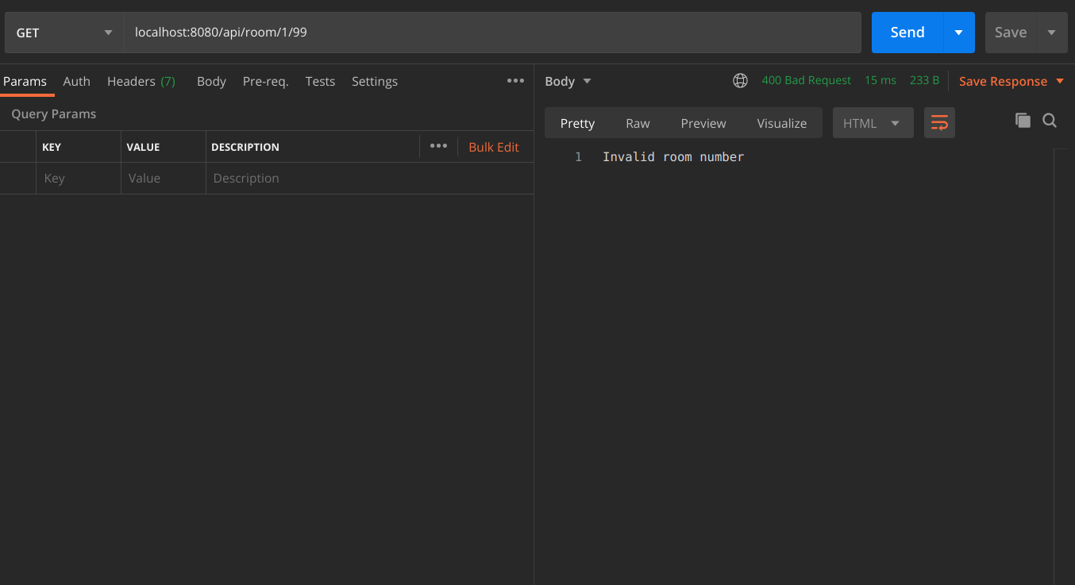Focus the query param Key field
This screenshot has height=585, width=1075.
(79, 179)
